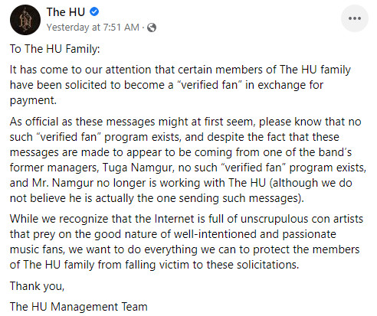Click the line starting As official as
The width and height of the screenshot is (377, 316).
tap(185, 122)
